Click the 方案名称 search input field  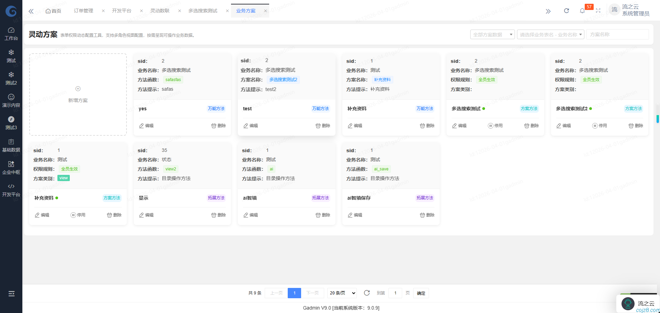[617, 34]
